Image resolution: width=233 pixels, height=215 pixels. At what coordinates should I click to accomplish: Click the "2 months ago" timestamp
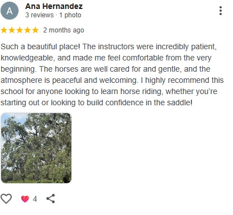(63, 30)
